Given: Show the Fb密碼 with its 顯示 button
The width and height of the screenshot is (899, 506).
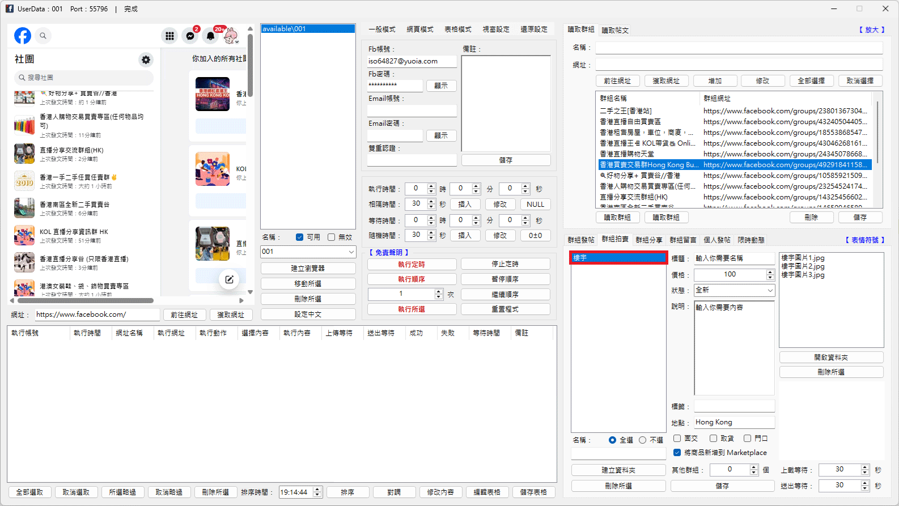Looking at the screenshot, I should coord(441,86).
